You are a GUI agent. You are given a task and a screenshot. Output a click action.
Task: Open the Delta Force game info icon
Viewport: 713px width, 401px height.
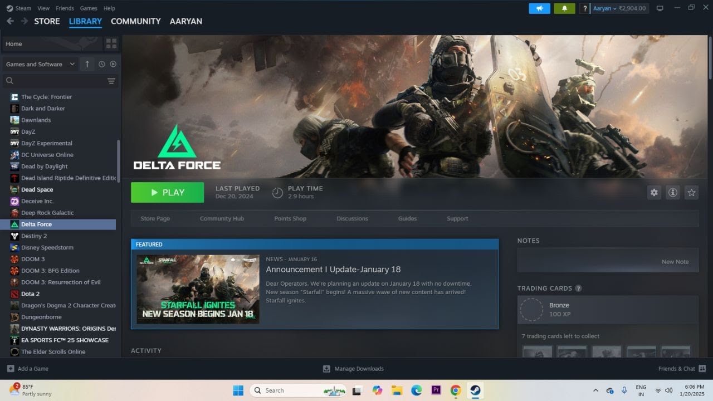(673, 192)
